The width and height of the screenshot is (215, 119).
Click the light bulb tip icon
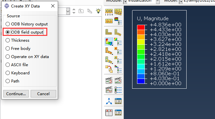coord(98,11)
